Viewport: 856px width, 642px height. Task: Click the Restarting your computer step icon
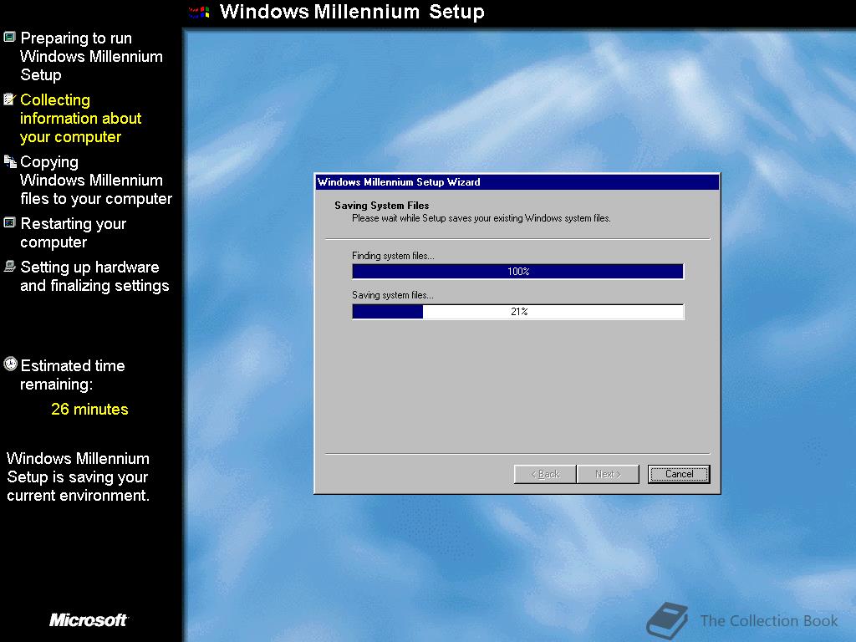click(x=9, y=222)
